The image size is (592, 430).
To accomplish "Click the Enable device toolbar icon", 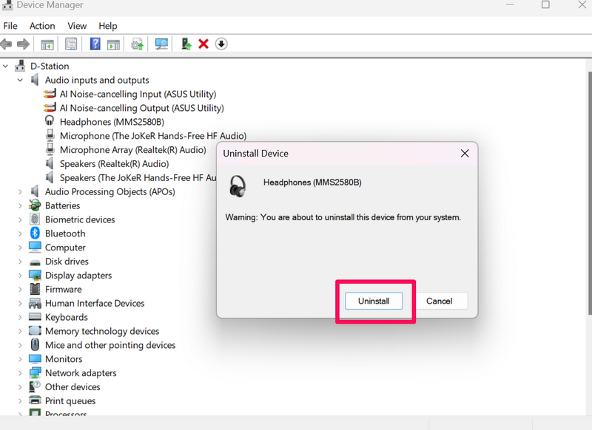I will (x=186, y=44).
